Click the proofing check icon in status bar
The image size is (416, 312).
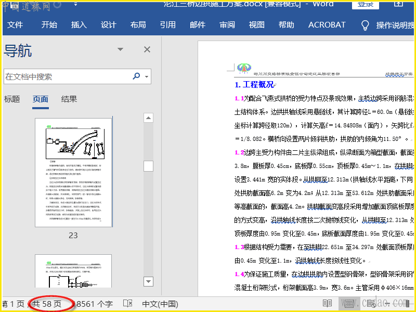(128, 304)
